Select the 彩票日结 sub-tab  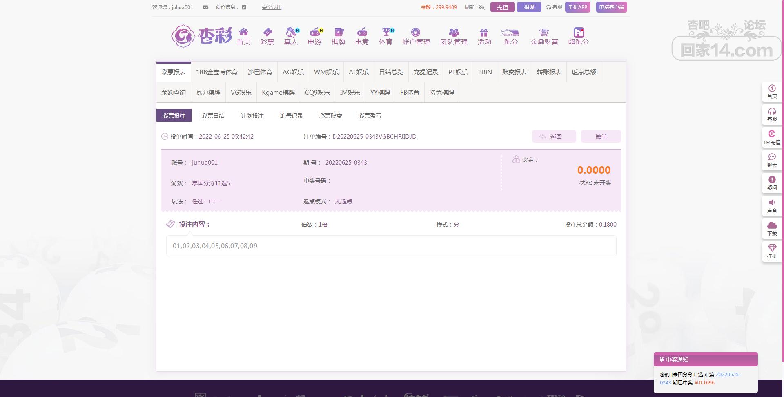tap(213, 116)
